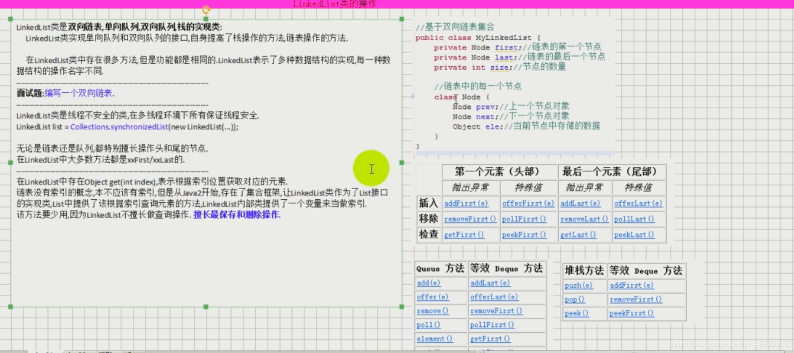Click the header 第一个元素（头部）
The width and height of the screenshot is (794, 353).
pos(499,172)
